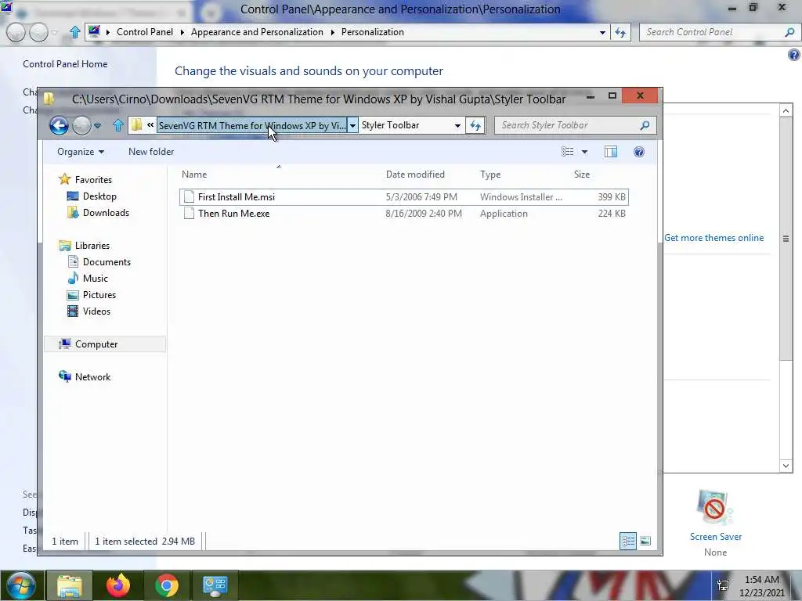
Task: Go up one level in Control Panel
Action: [x=74, y=32]
